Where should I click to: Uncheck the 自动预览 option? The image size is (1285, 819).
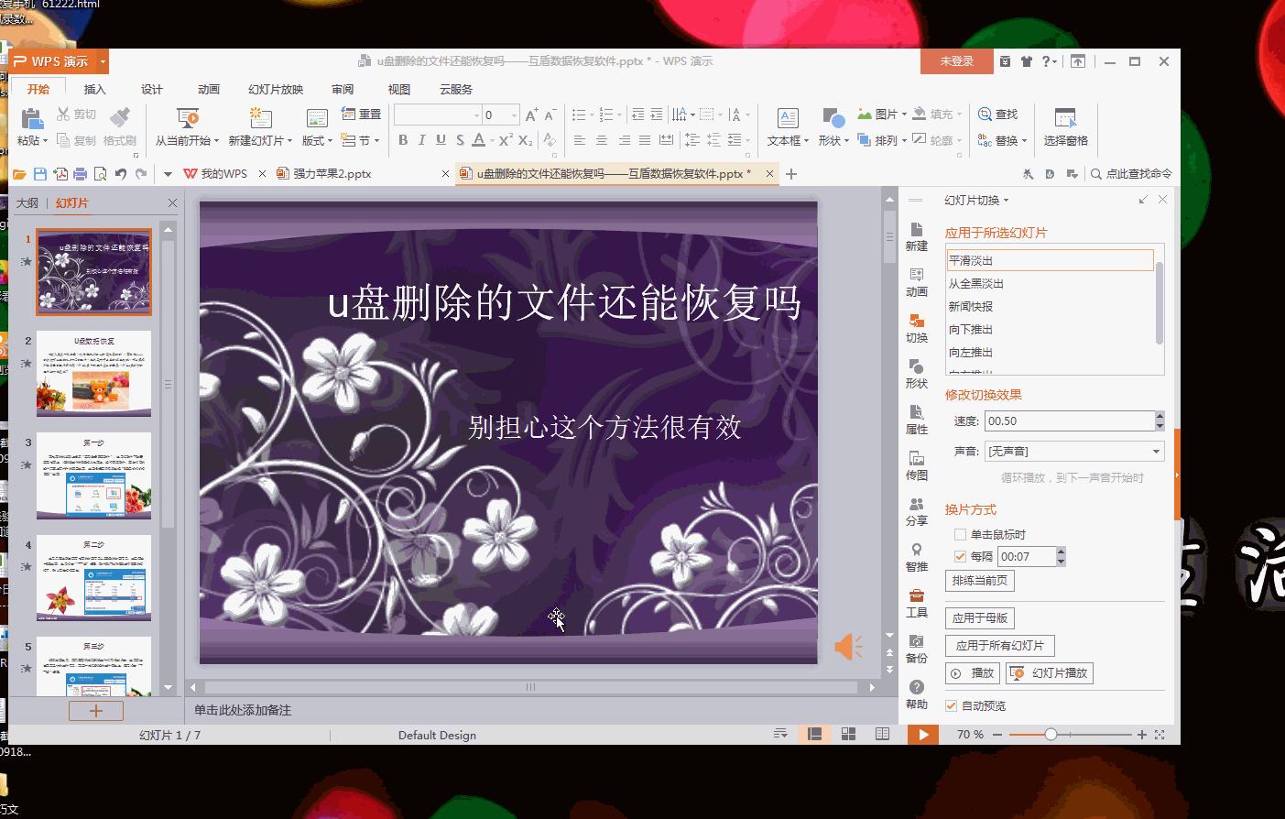950,705
